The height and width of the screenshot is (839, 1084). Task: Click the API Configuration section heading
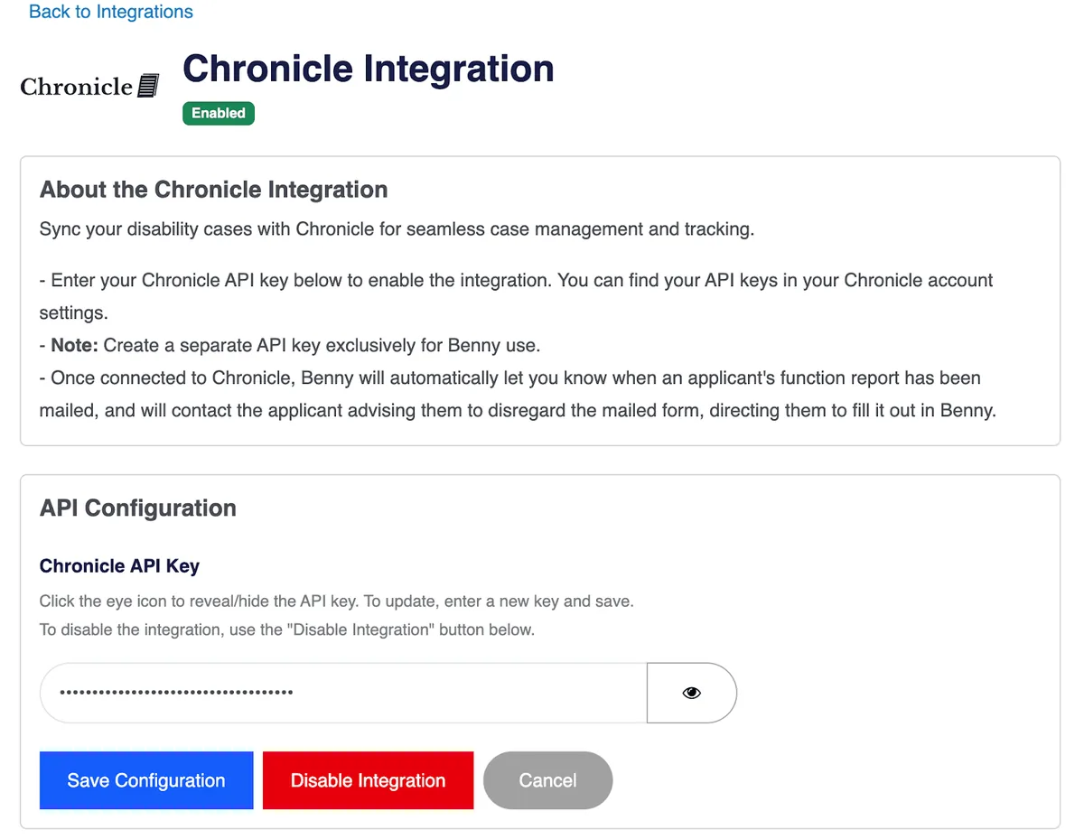[137, 508]
